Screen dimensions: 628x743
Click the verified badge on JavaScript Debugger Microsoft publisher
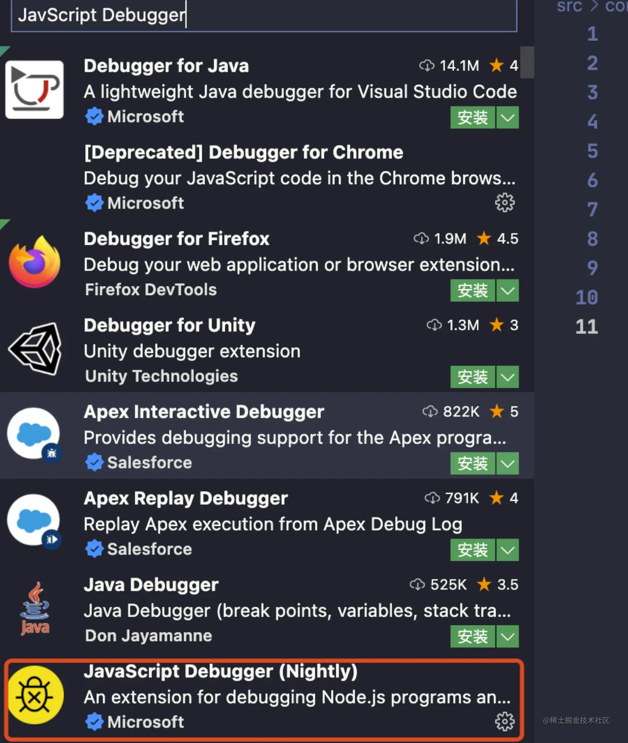[94, 722]
